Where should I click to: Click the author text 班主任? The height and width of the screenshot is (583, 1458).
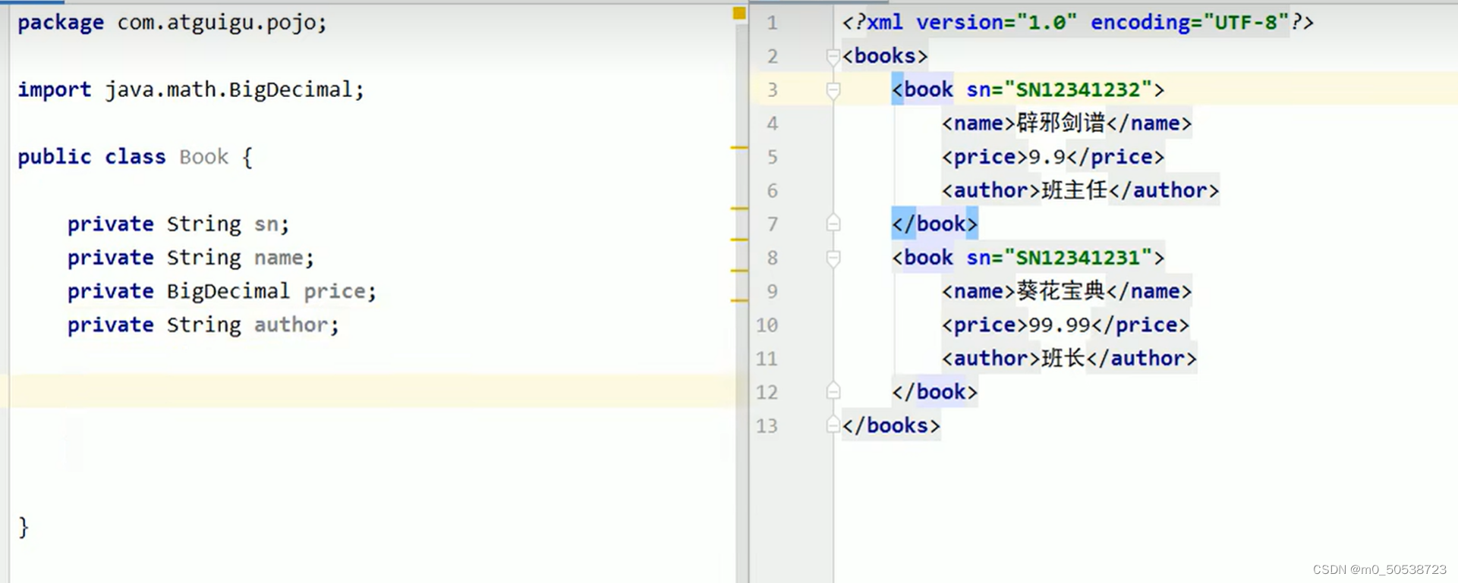(x=1074, y=190)
